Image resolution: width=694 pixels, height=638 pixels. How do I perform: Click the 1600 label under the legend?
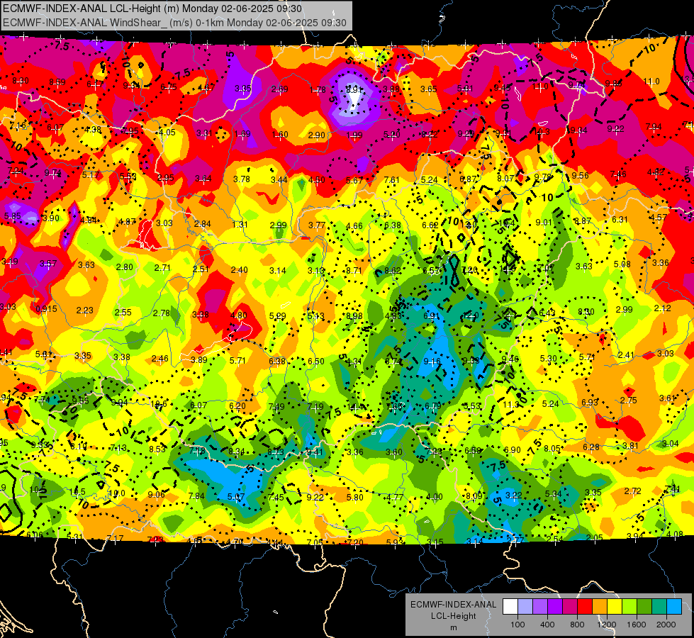(636, 625)
